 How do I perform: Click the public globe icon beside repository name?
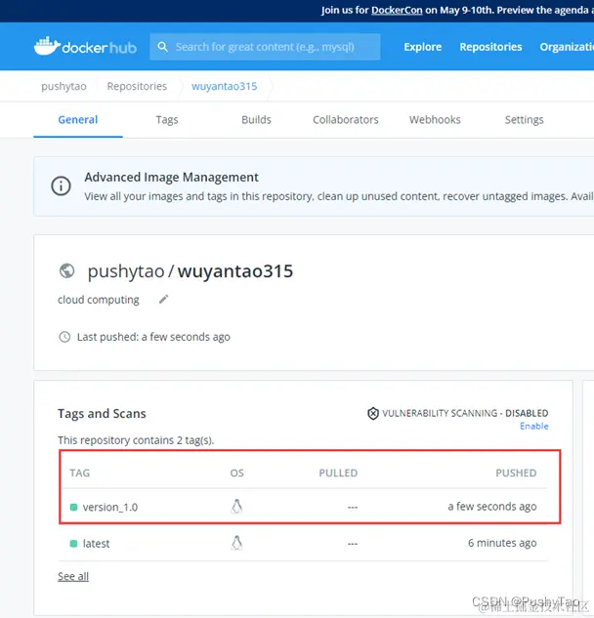pyautogui.click(x=66, y=270)
